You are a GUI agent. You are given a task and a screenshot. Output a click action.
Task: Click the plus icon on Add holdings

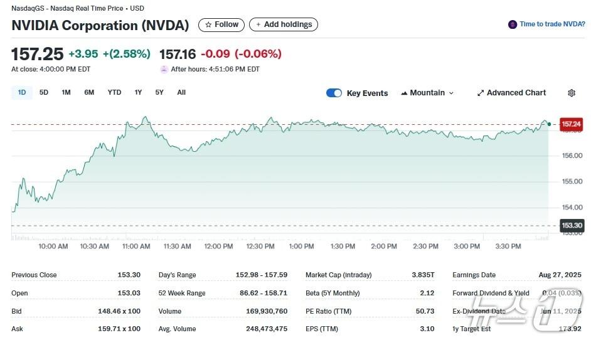pos(258,24)
